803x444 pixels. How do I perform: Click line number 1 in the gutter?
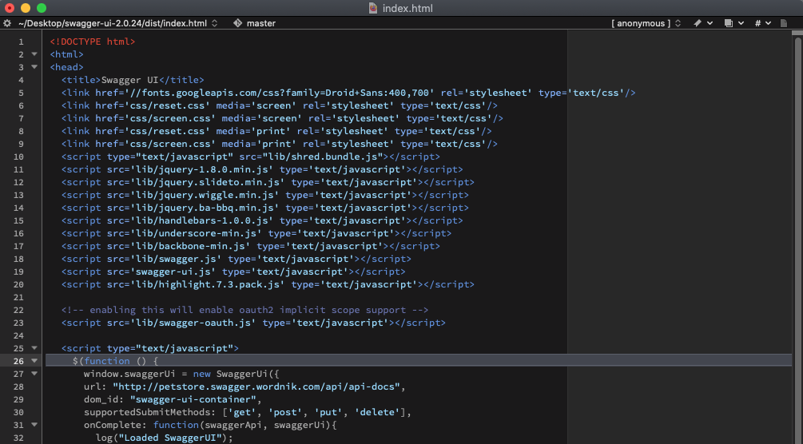21,42
